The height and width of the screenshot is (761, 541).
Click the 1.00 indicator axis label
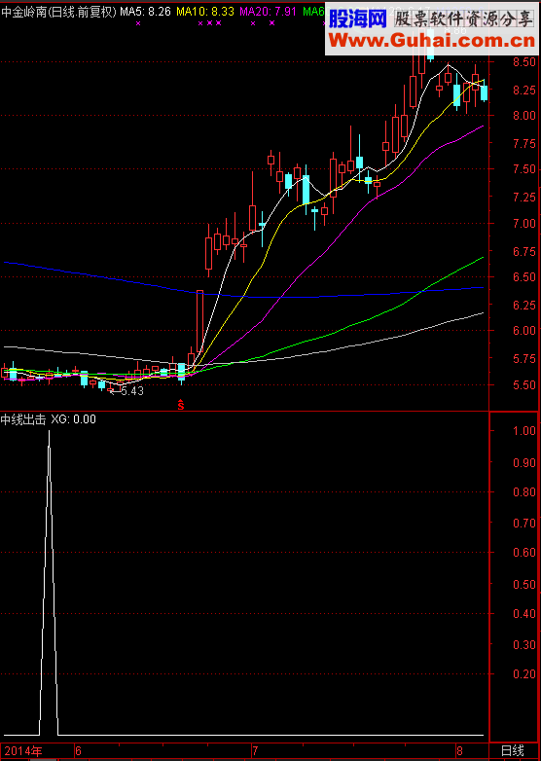[x=525, y=431]
